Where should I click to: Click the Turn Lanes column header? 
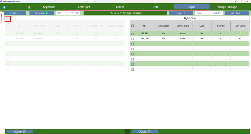(240, 26)
